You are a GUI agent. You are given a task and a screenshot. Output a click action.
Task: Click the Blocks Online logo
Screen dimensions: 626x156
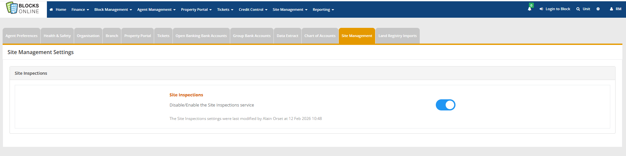coord(23,9)
